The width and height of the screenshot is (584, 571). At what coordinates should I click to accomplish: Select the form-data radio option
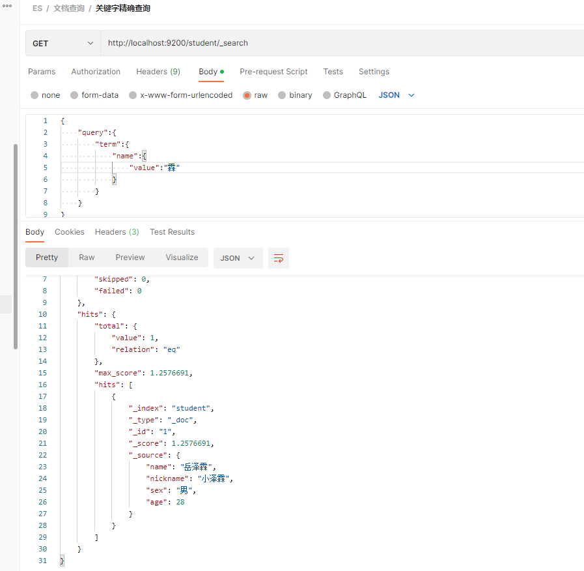coord(94,95)
